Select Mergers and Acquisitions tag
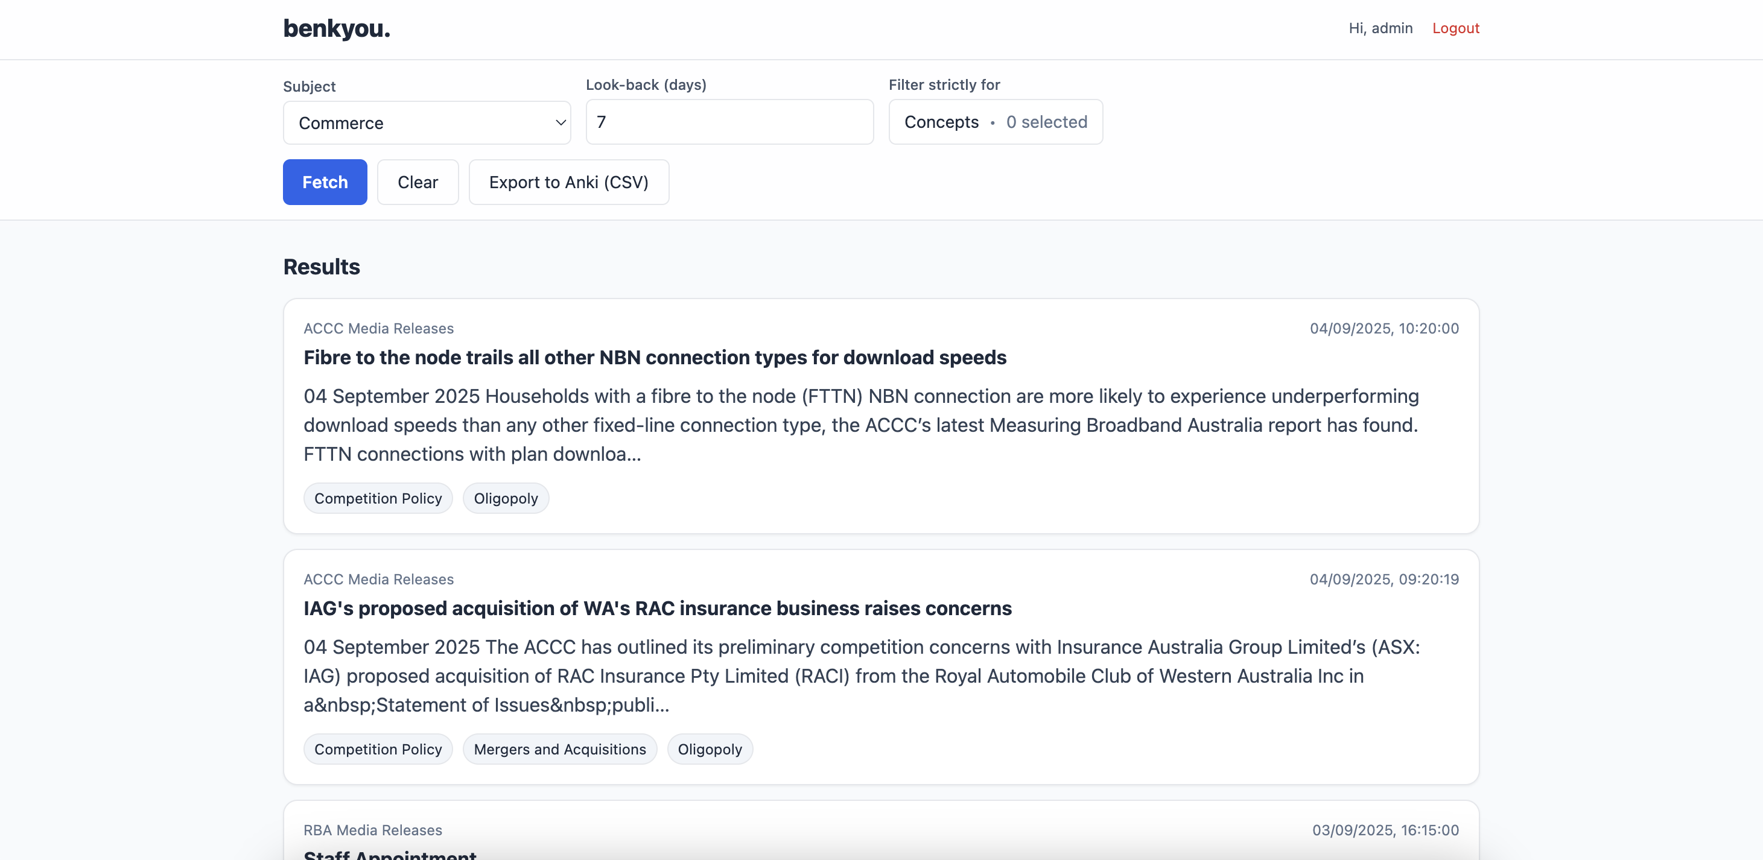Image resolution: width=1763 pixels, height=860 pixels. coord(559,749)
